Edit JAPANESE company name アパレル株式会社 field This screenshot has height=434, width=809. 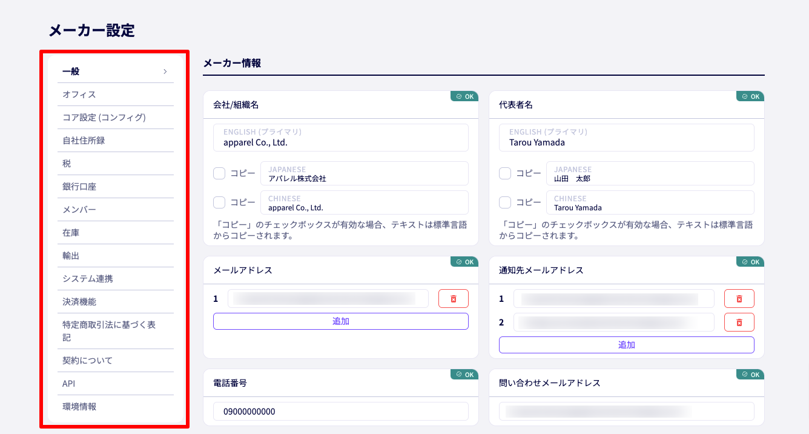365,173
